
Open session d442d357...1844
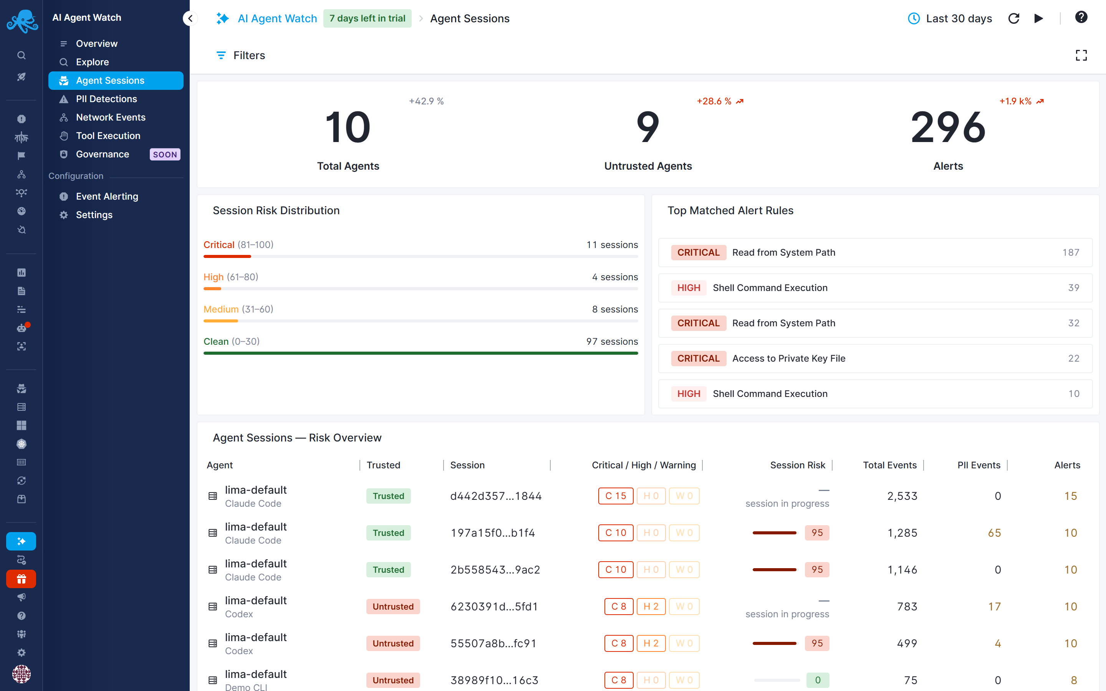[496, 496]
